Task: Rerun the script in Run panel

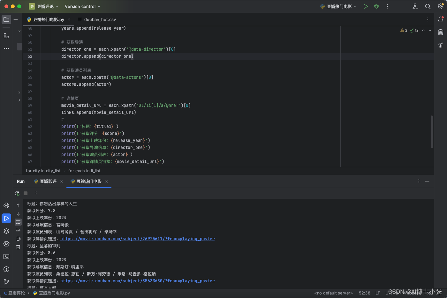Action: (17, 193)
